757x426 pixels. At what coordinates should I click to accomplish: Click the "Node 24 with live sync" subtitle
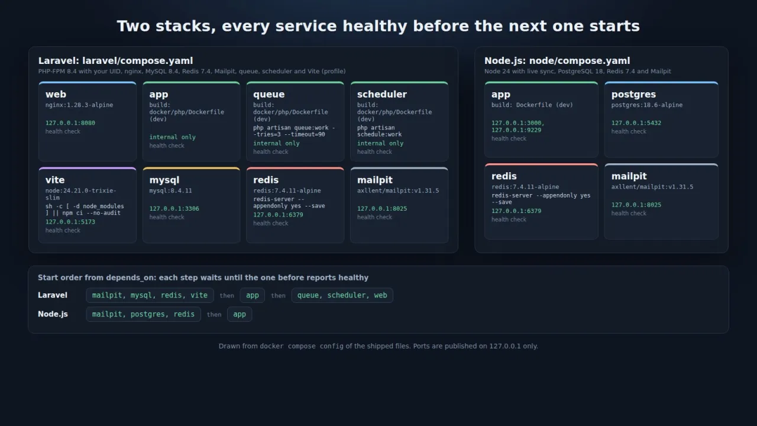(578, 71)
